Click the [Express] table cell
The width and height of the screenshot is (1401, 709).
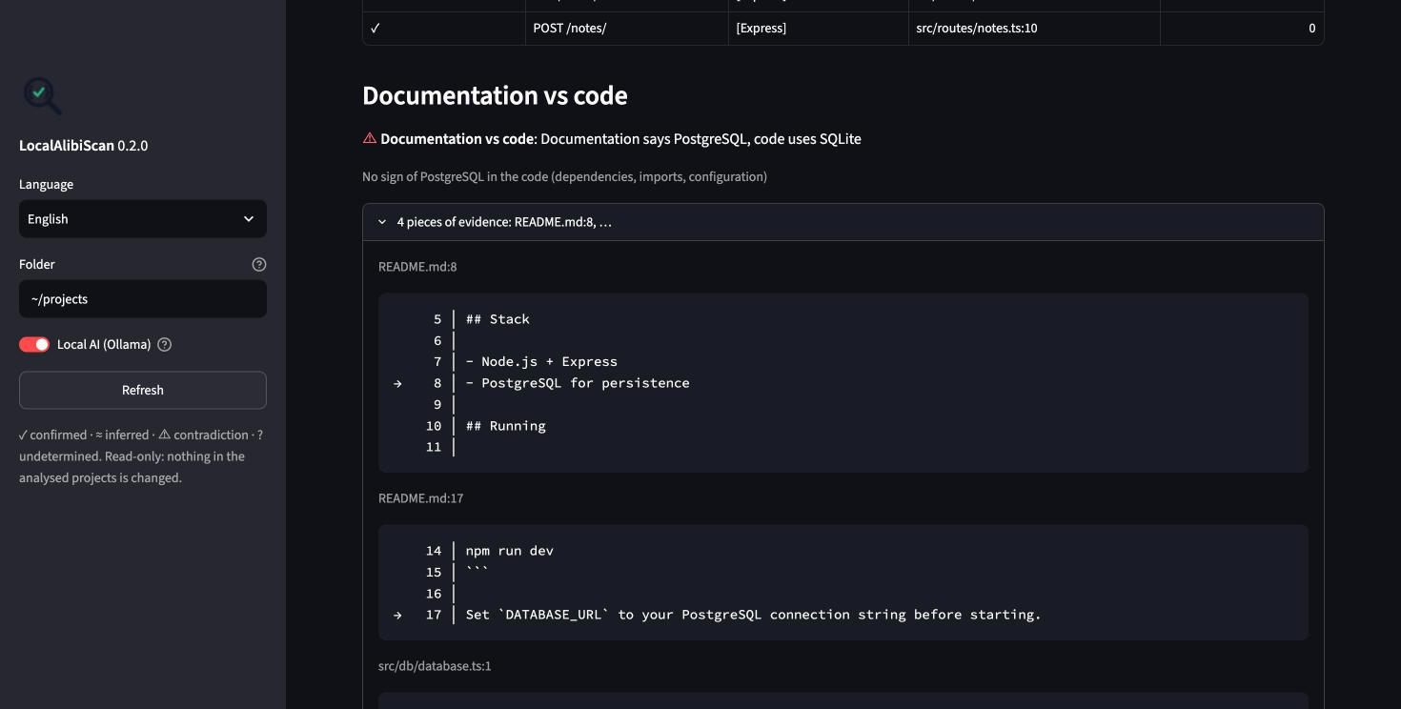(x=819, y=29)
